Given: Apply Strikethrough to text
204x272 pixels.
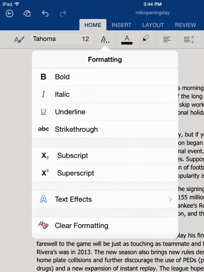Looking at the screenshot, I should coord(105,129).
